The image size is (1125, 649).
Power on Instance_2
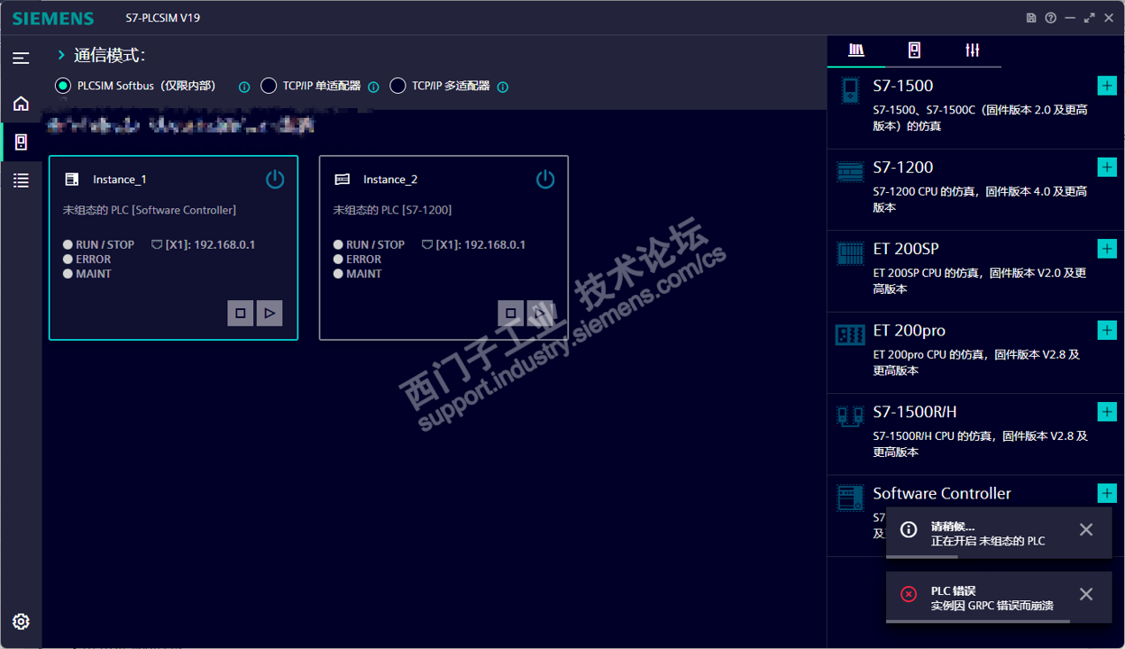[x=545, y=178]
